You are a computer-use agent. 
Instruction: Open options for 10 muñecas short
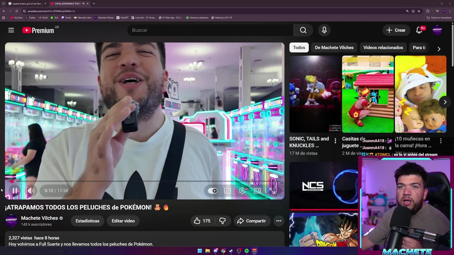441,141
